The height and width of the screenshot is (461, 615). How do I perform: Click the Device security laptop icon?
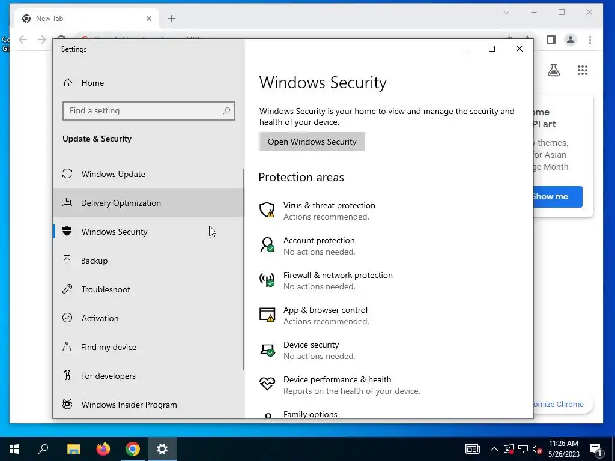coord(267,349)
